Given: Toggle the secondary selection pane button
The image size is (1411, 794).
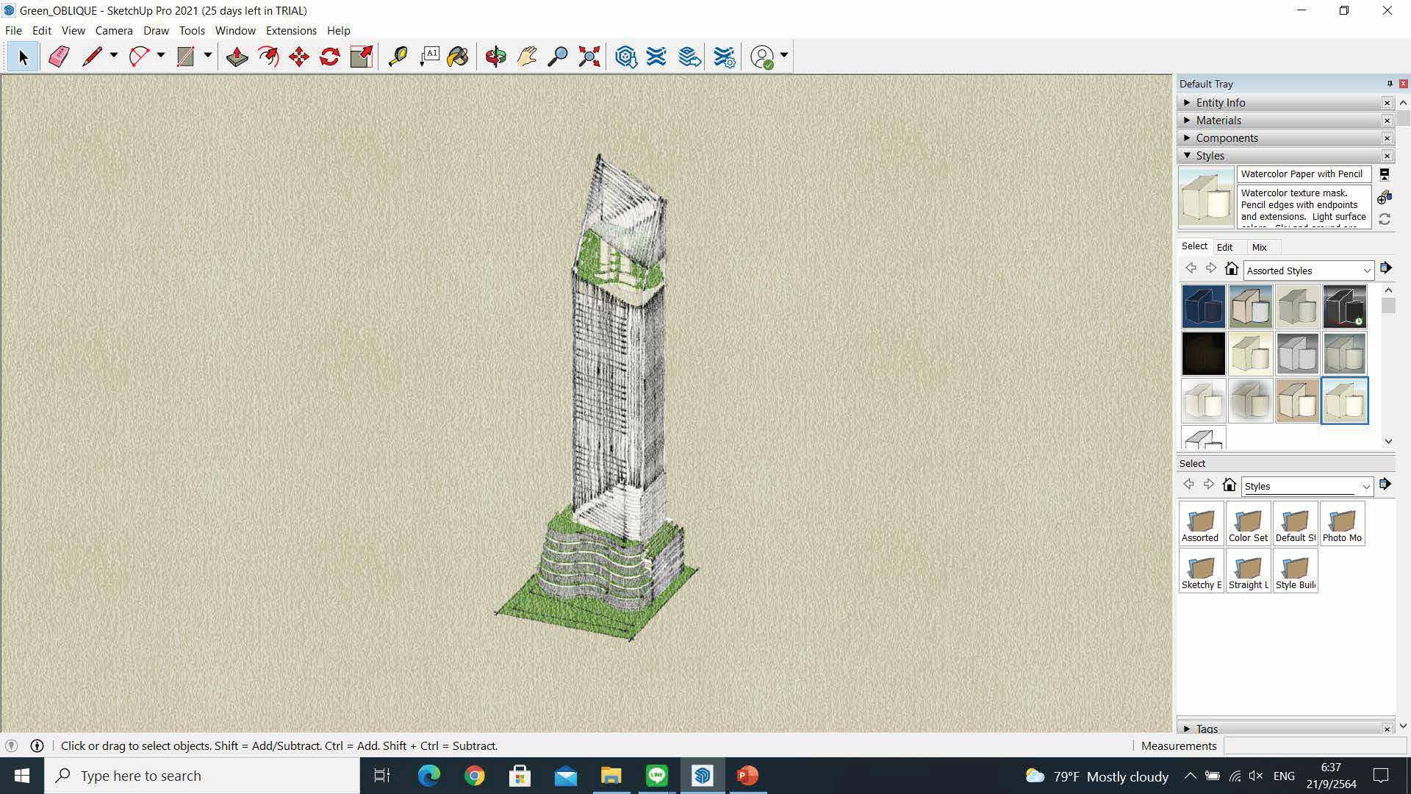Looking at the screenshot, I should click(1384, 175).
